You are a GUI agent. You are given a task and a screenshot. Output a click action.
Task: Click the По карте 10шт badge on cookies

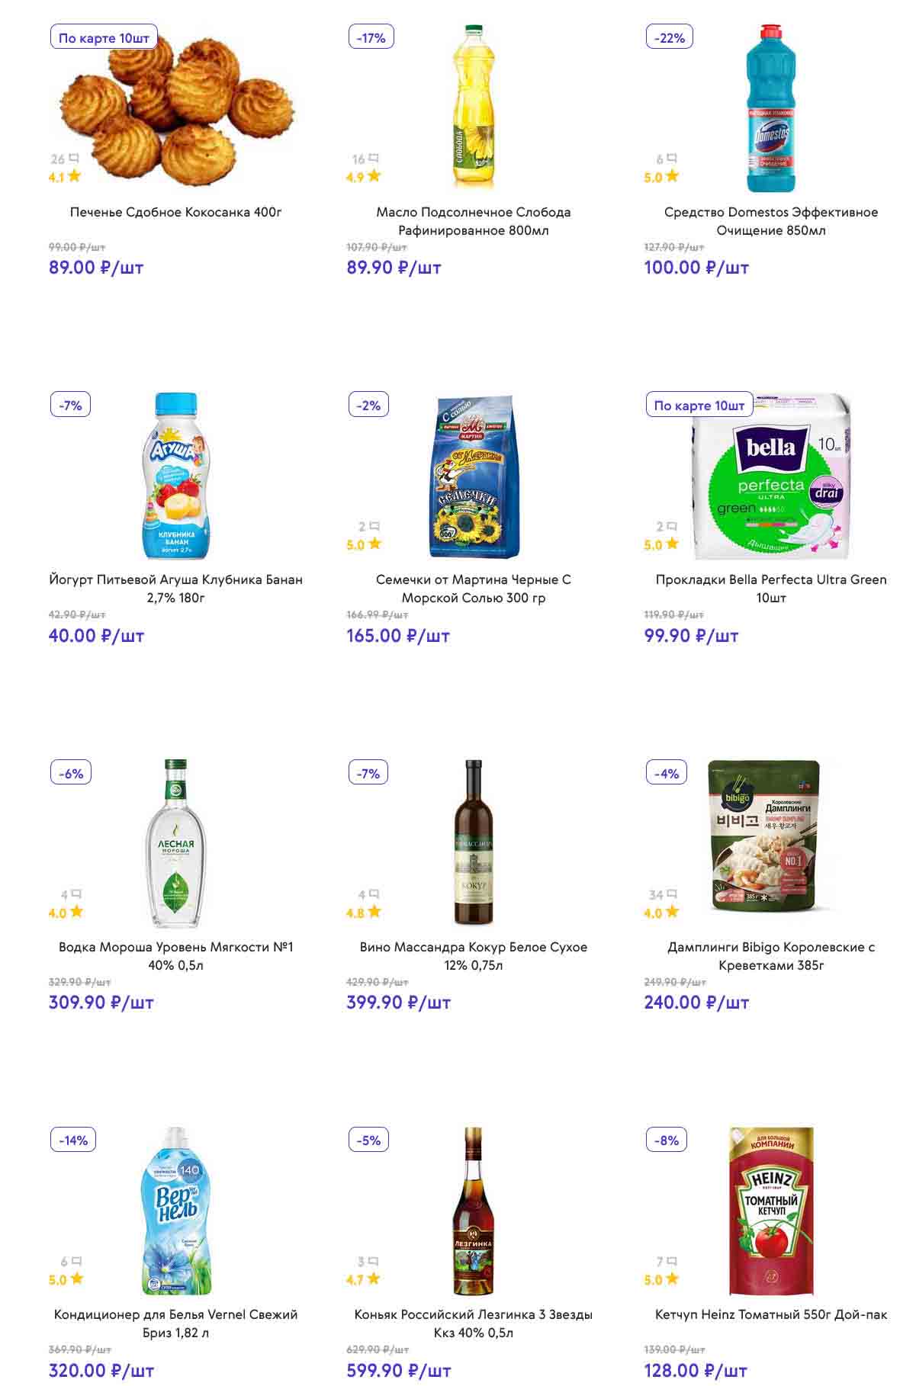coord(104,37)
